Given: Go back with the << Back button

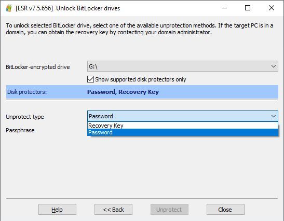Looking at the screenshot, I should (113, 210).
